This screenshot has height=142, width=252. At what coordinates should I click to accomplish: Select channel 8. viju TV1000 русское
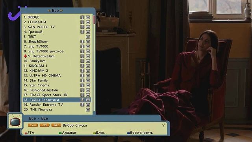click(x=57, y=51)
